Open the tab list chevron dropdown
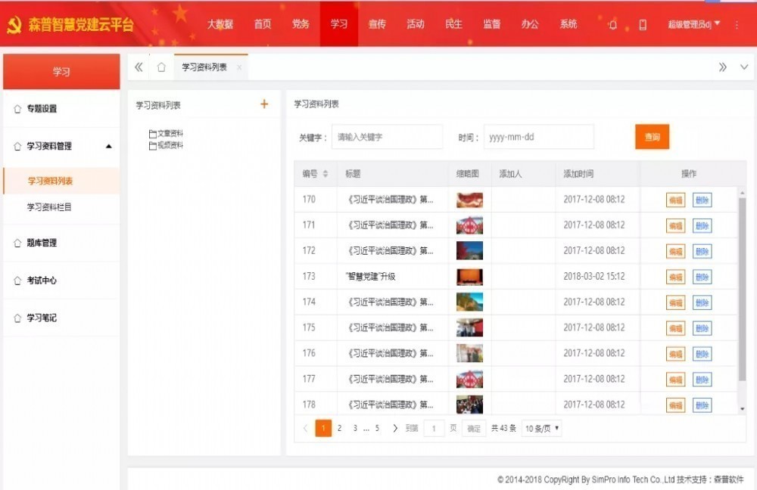The width and height of the screenshot is (757, 490). [743, 67]
